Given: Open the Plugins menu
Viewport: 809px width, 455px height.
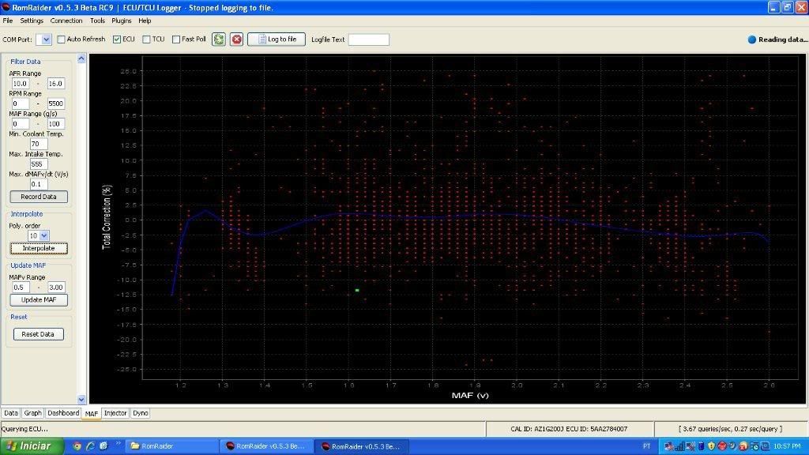Looking at the screenshot, I should 122,21.
